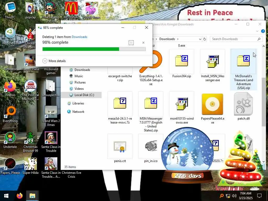The height and width of the screenshot is (201, 268).
Task: Expand the Explorer ribbon chevron
Action: pos(257,31)
